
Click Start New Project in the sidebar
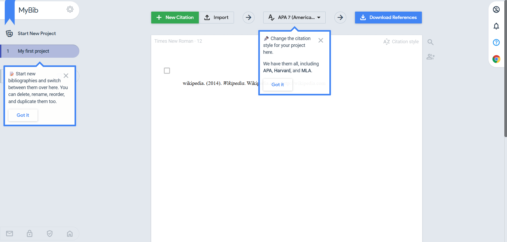click(x=36, y=33)
